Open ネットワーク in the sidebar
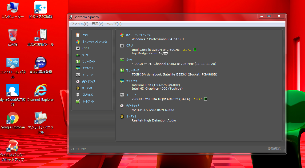Screen dimensions: 305x168 tap(85, 102)
